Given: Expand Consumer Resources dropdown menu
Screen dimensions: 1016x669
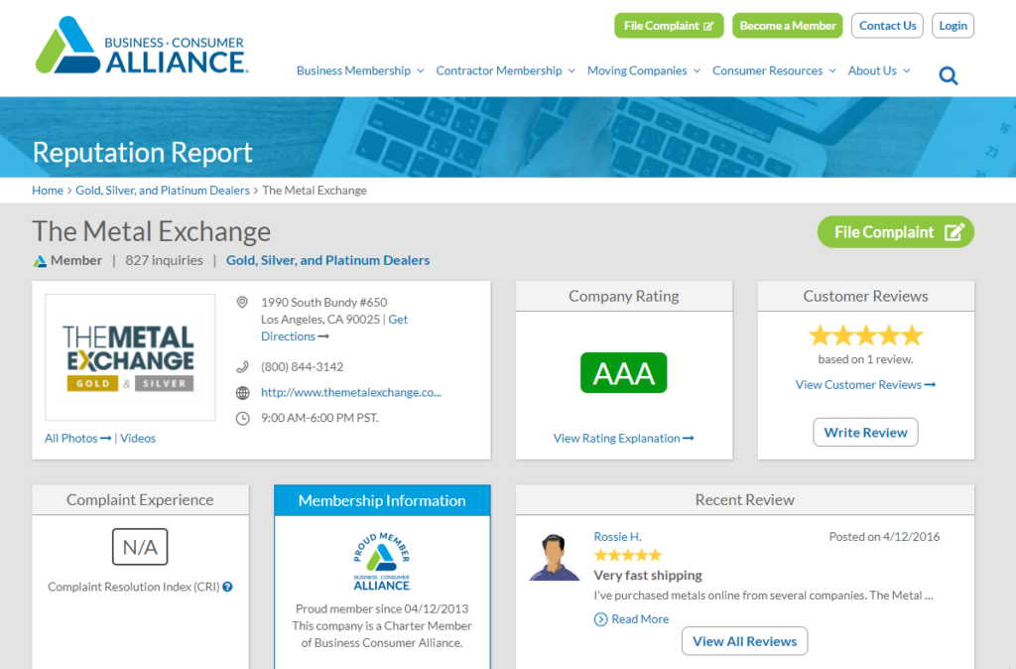Looking at the screenshot, I should tap(774, 70).
